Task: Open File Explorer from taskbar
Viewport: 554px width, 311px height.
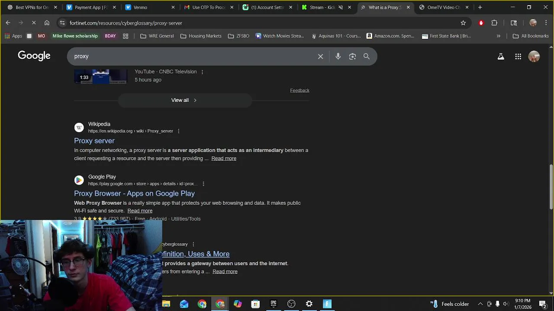Action: point(166,304)
